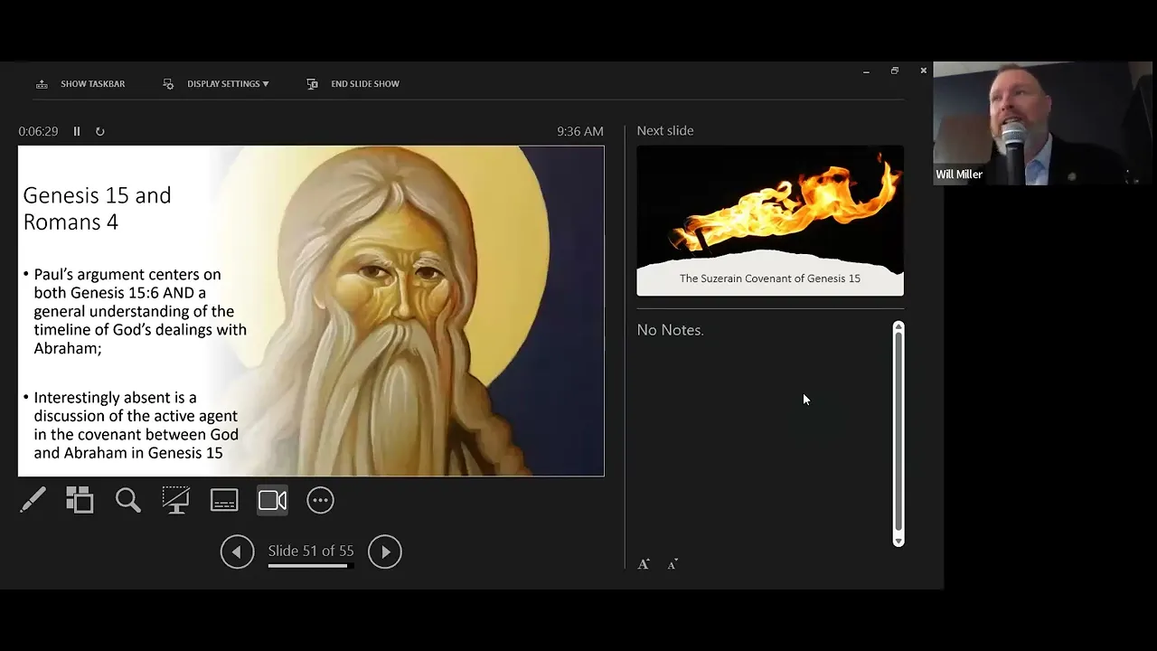Minimize the presenter view window
Image resolution: width=1157 pixels, height=651 pixels.
pos(866,71)
